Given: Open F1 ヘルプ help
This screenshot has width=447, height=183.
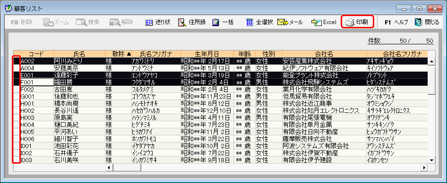Looking at the screenshot, I should coord(396,22).
